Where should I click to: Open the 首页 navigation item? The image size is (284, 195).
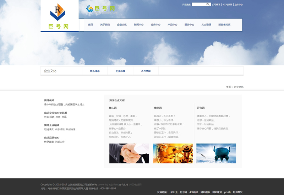pos(91,25)
